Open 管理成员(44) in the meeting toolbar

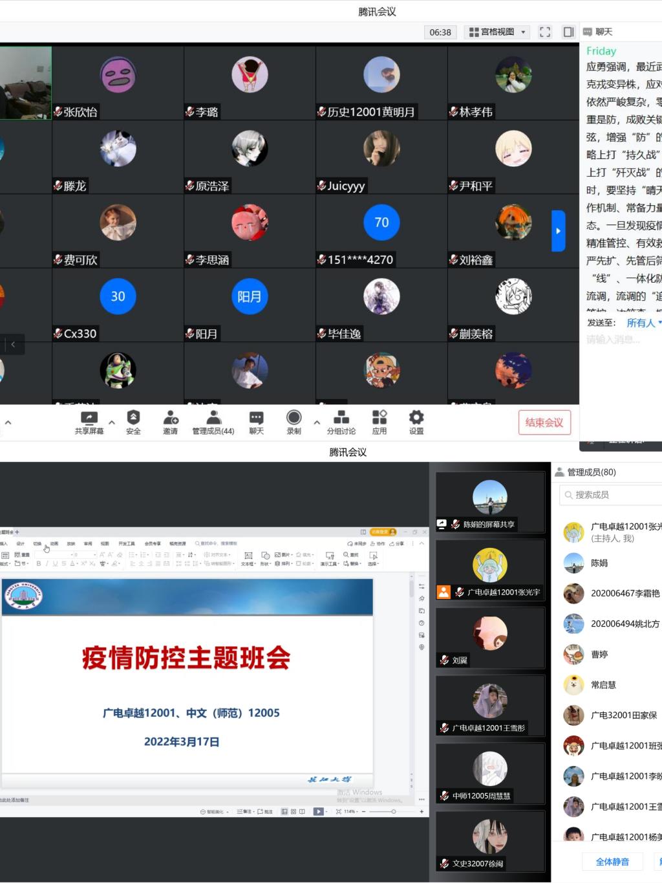pyautogui.click(x=213, y=422)
